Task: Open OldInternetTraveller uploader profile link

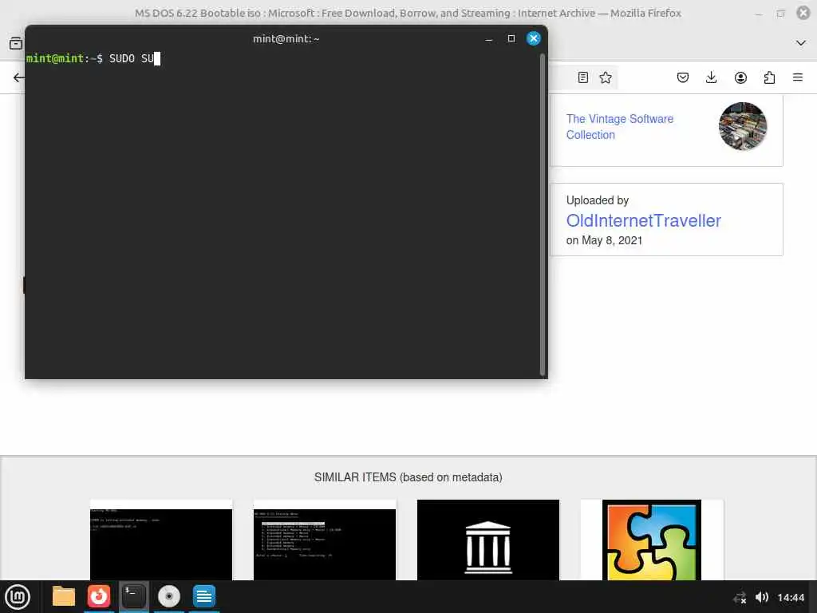Action: [644, 220]
